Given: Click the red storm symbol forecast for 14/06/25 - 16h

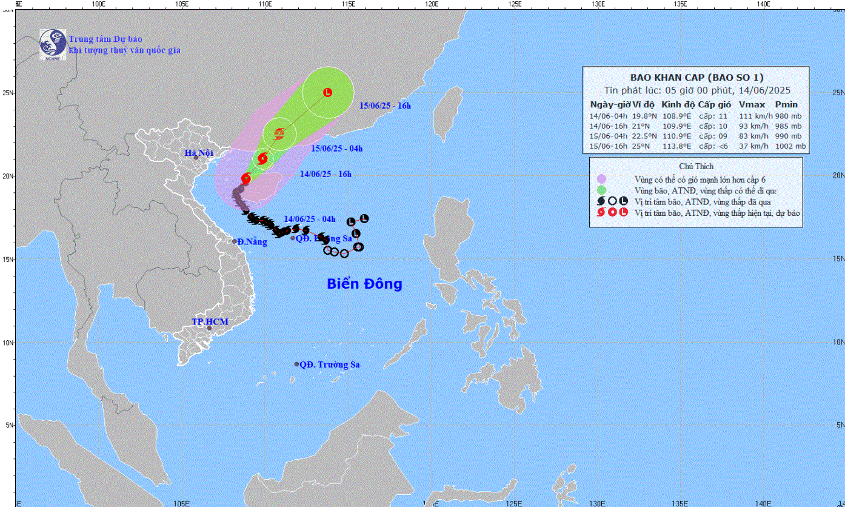Looking at the screenshot, I should (x=262, y=159).
